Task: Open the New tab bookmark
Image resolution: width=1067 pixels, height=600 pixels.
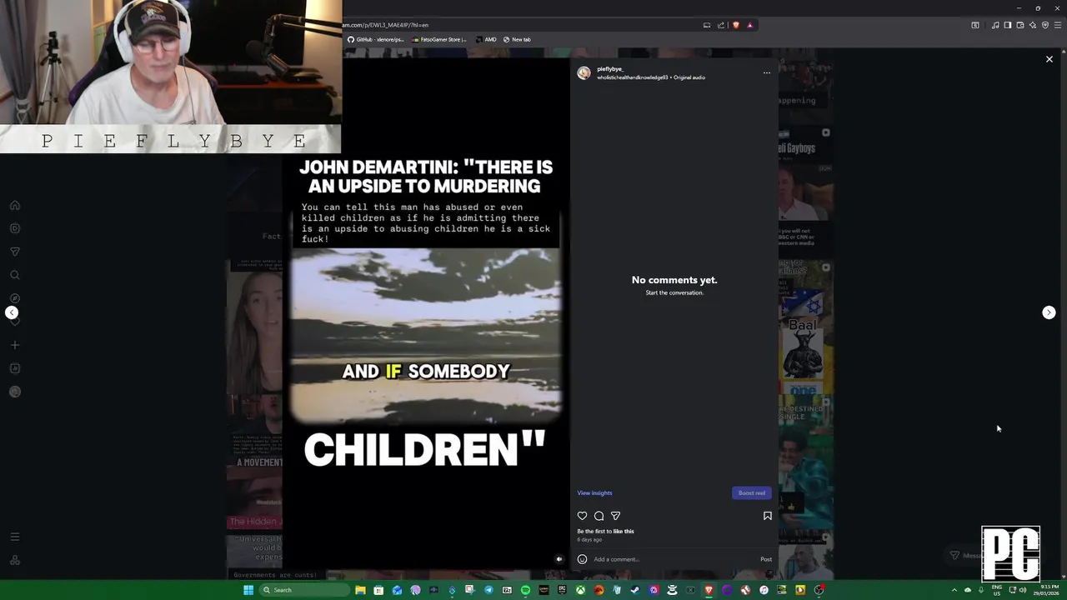Action: point(517,39)
